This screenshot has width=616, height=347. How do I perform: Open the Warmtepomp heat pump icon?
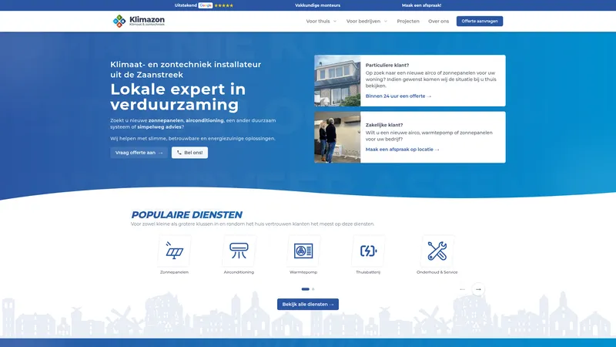click(303, 251)
